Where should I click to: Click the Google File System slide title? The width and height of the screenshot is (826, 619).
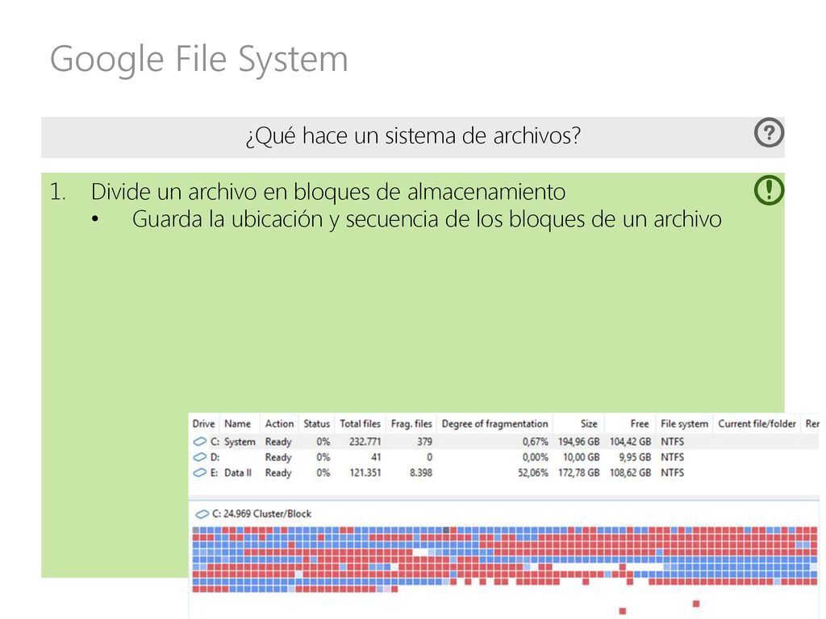click(199, 59)
